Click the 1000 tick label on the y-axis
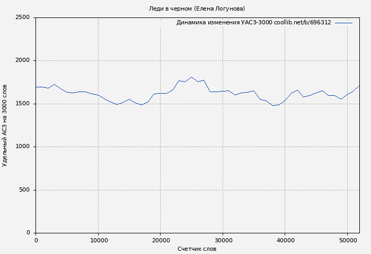The height and width of the screenshot is (254, 371). click(x=22, y=147)
